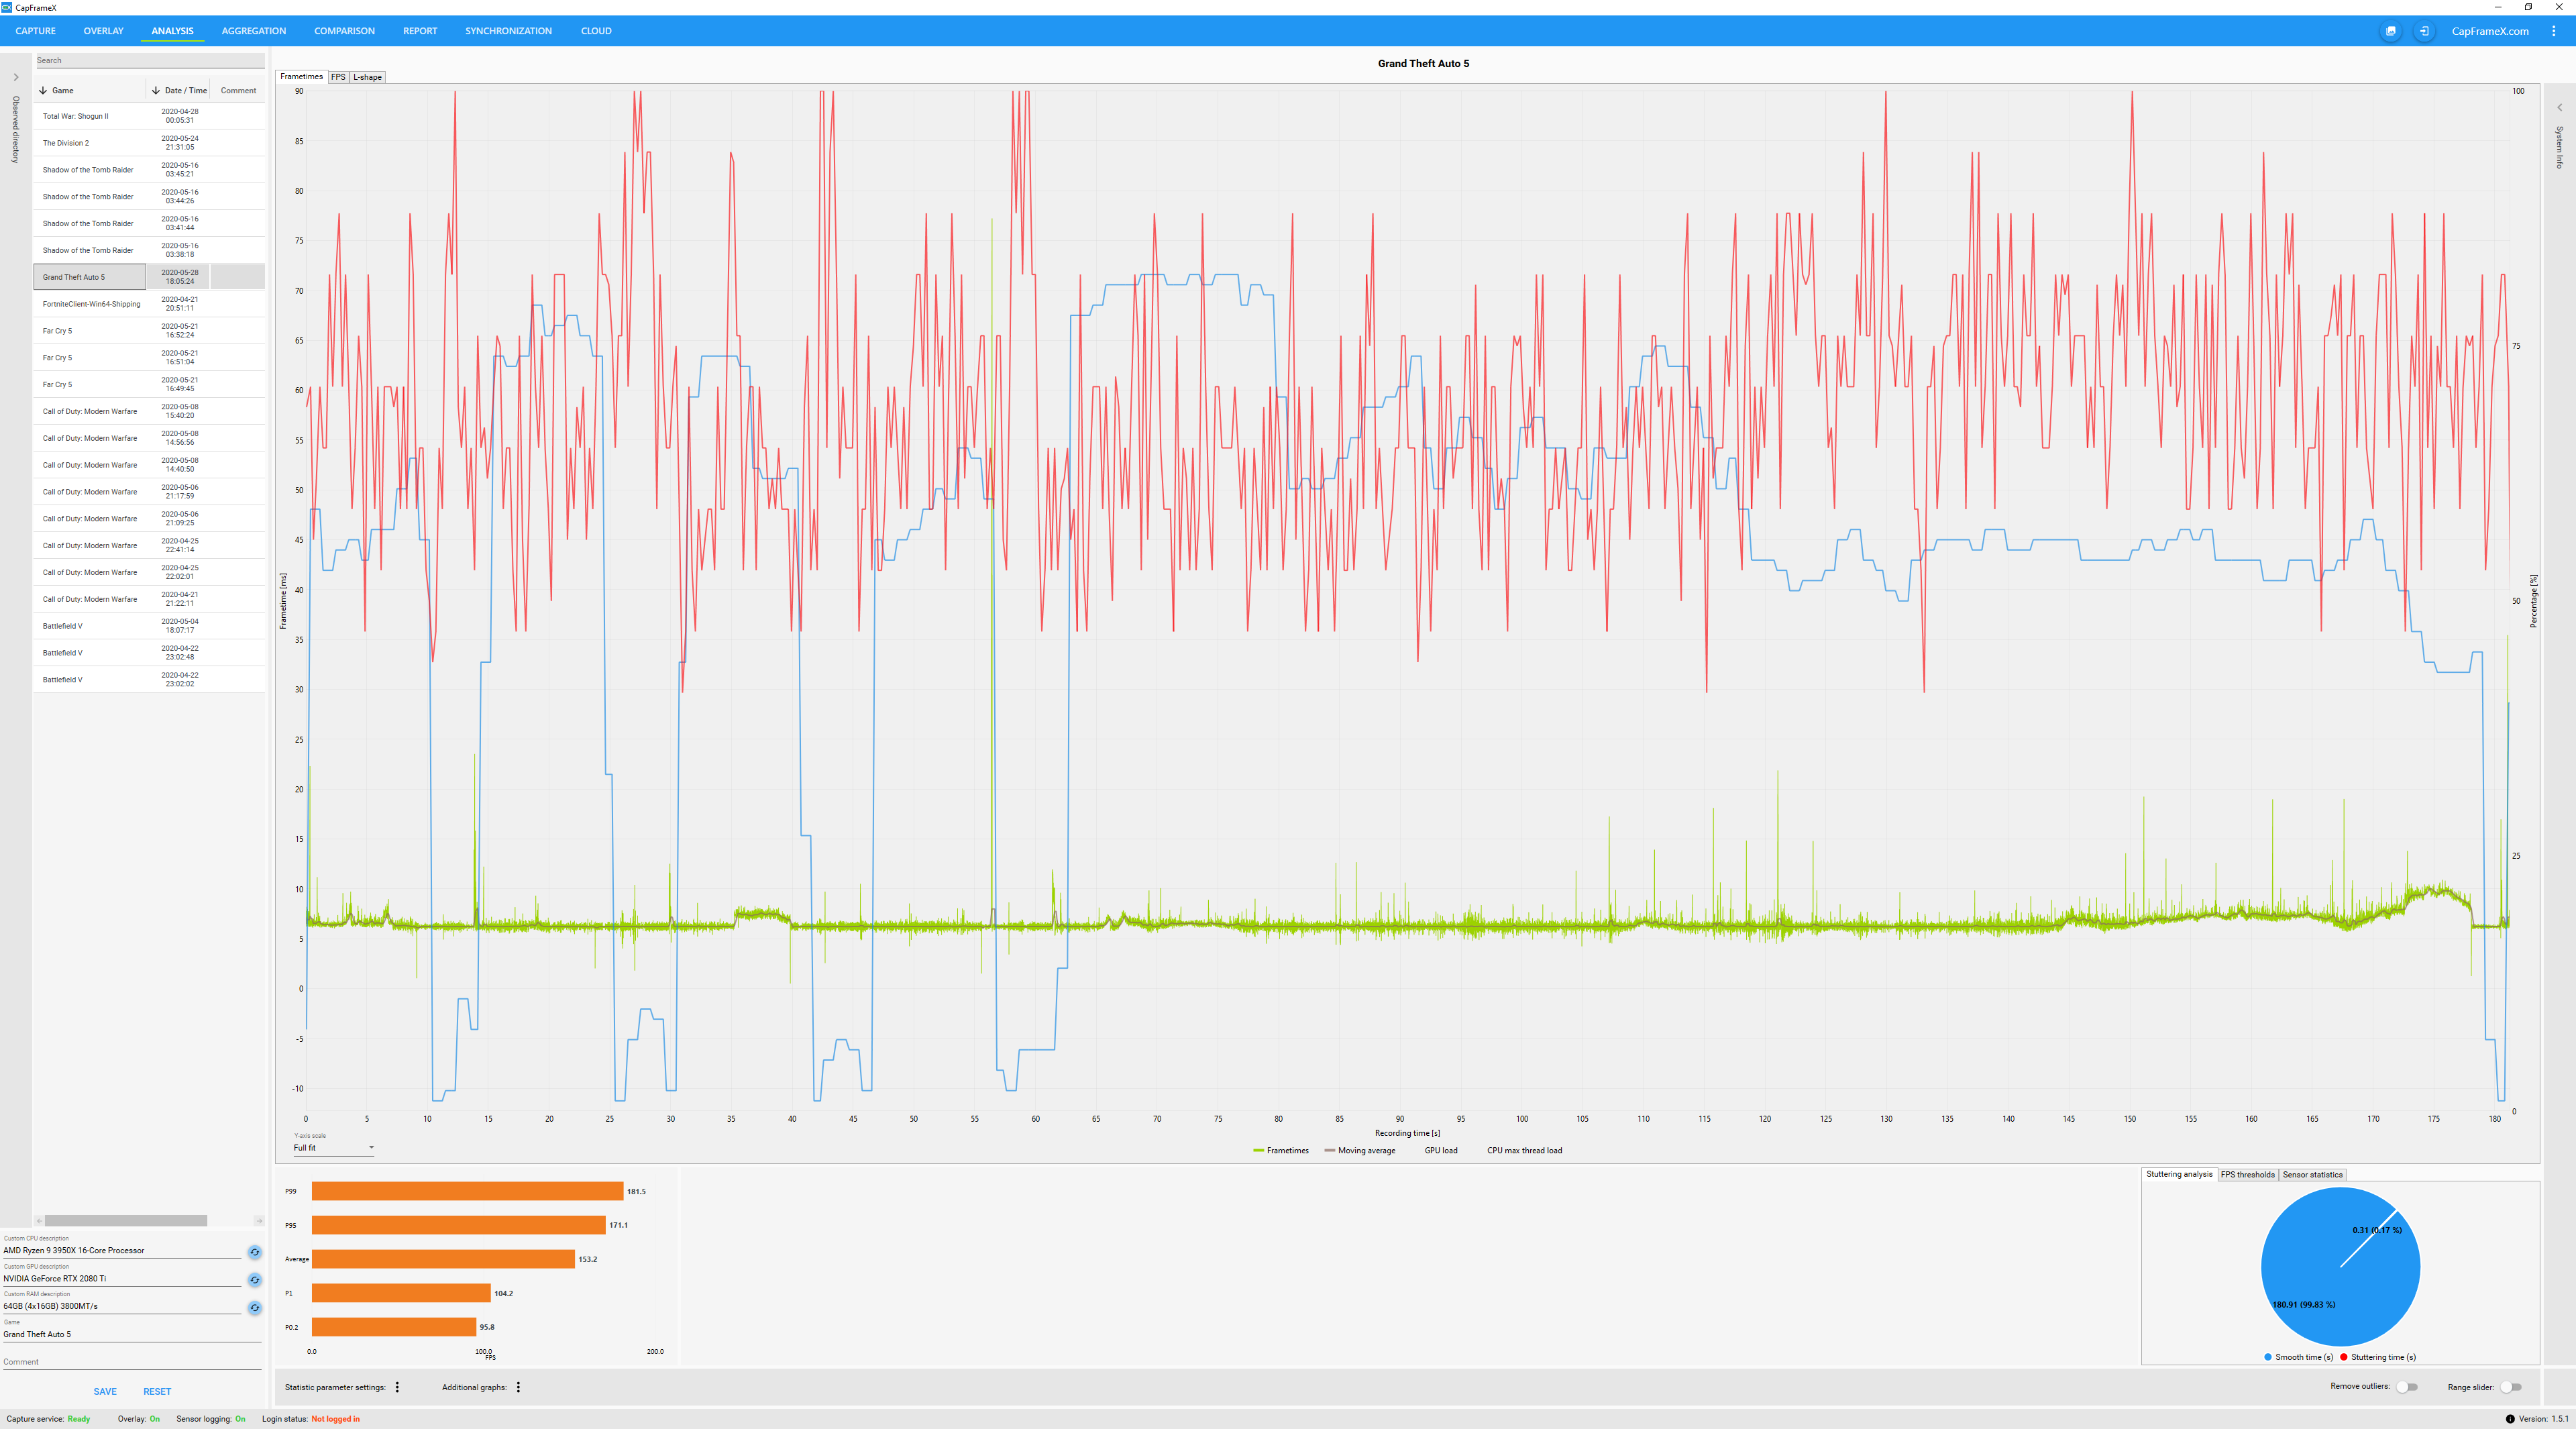Open the CapFrameX.com link
The image size is (2576, 1429).
[2489, 31]
